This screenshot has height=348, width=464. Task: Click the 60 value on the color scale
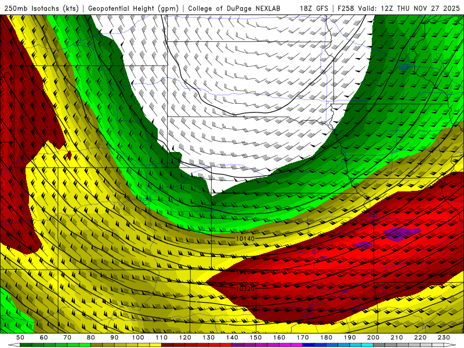[x=44, y=338]
